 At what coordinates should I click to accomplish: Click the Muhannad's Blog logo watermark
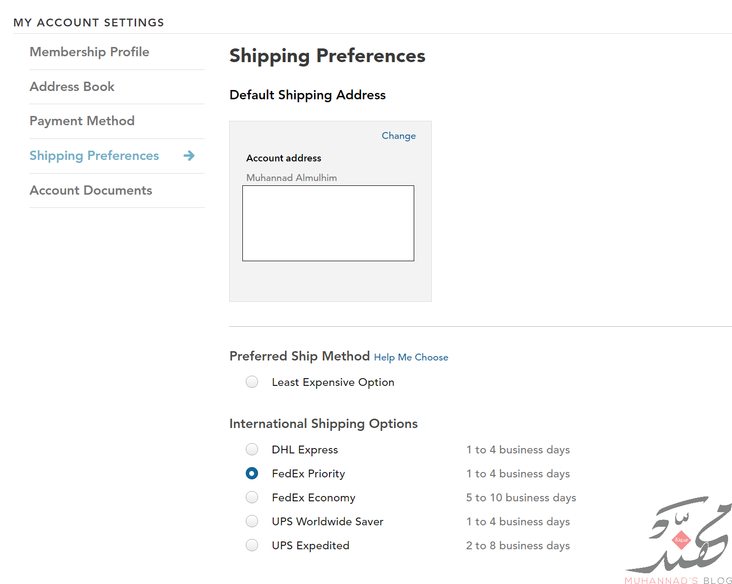point(679,541)
